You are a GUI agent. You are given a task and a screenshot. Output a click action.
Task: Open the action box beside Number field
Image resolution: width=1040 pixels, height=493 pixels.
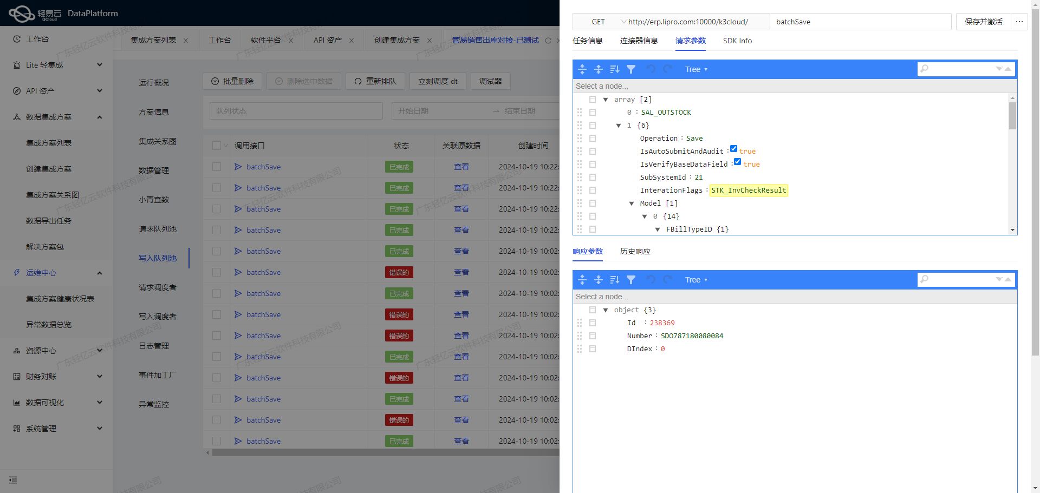pyautogui.click(x=593, y=336)
